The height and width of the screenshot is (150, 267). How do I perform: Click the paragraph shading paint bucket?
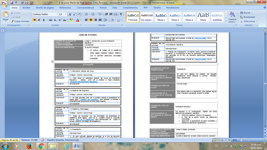112,20
